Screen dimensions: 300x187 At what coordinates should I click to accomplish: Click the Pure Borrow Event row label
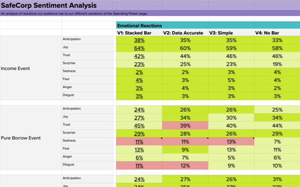click(x=21, y=138)
